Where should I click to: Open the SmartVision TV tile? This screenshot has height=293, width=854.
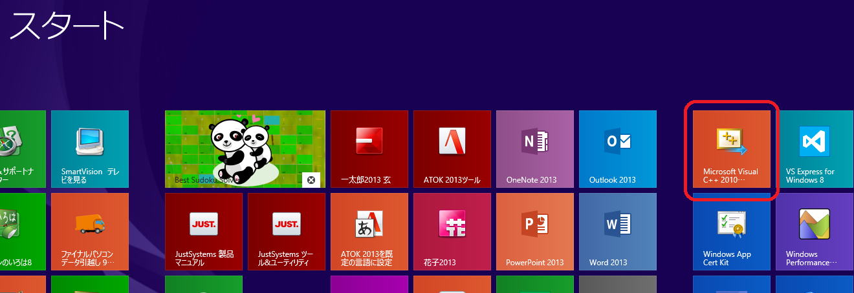pos(90,149)
